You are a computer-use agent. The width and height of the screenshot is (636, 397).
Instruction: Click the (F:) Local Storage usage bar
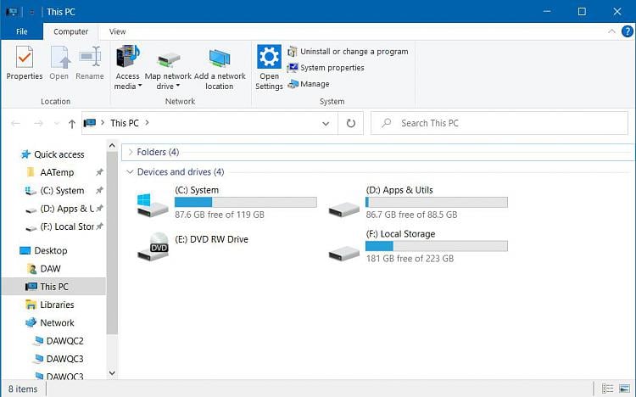coord(436,246)
